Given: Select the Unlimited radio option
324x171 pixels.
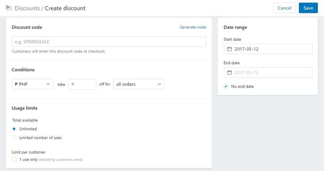Looking at the screenshot, I should click(14, 129).
